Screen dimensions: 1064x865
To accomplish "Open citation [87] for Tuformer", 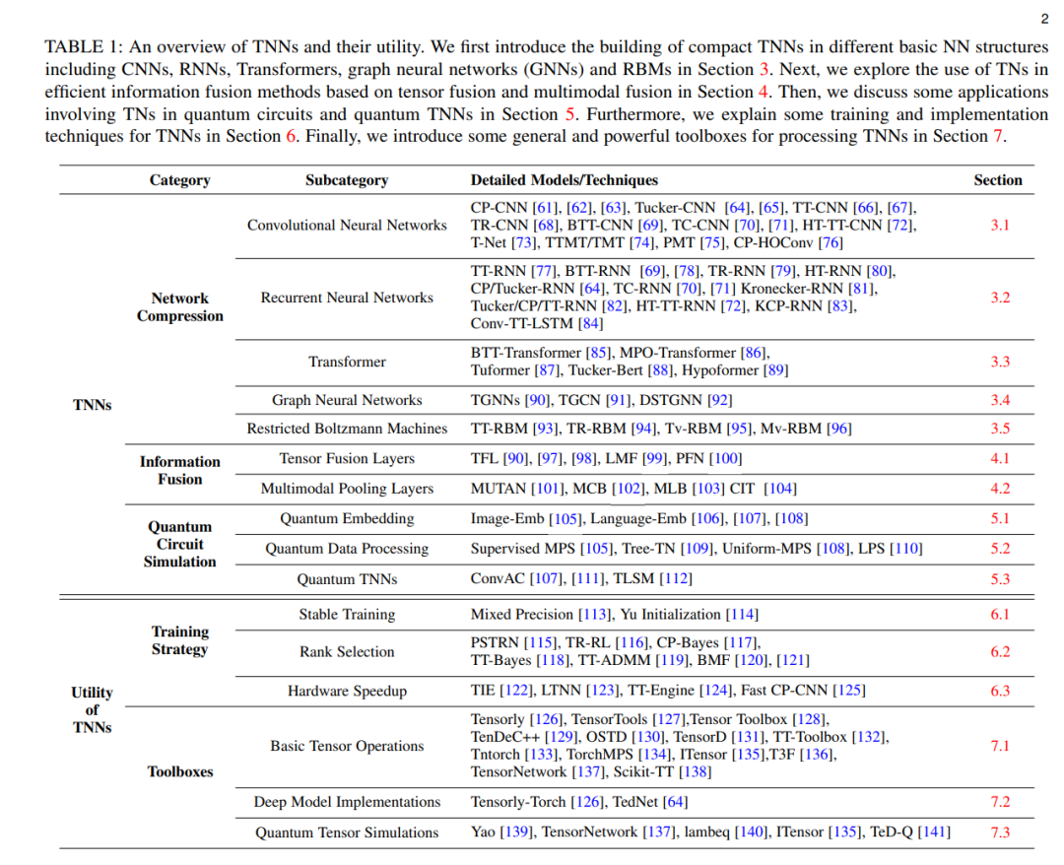I will tap(546, 371).
